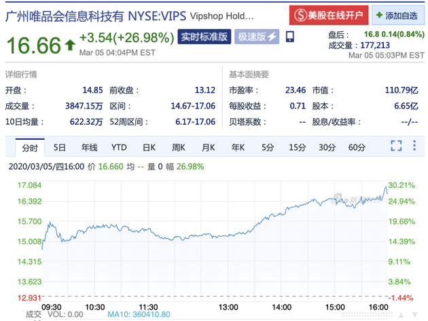Click the 详细行情 section heading
Viewport: 428px width, 321px height.
[x=21, y=75]
